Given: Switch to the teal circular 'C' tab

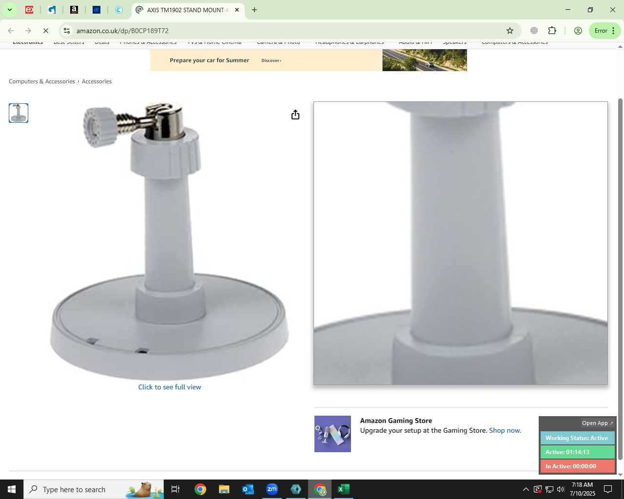Looking at the screenshot, I should point(119,10).
